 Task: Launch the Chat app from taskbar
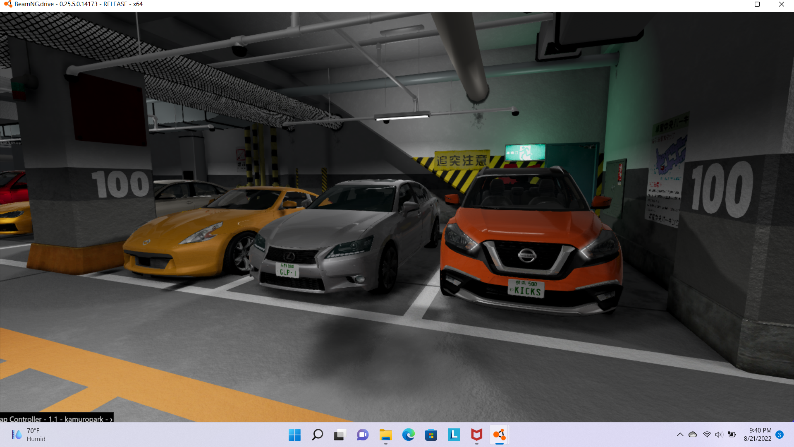[363, 435]
